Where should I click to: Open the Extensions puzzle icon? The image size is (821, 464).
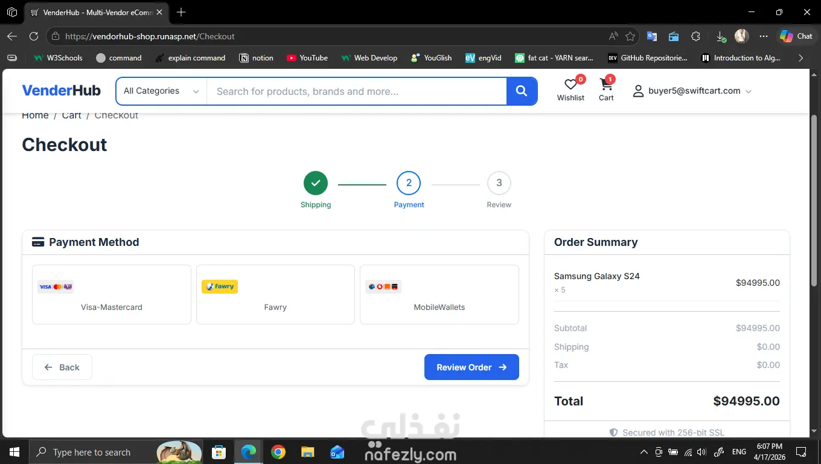[695, 36]
